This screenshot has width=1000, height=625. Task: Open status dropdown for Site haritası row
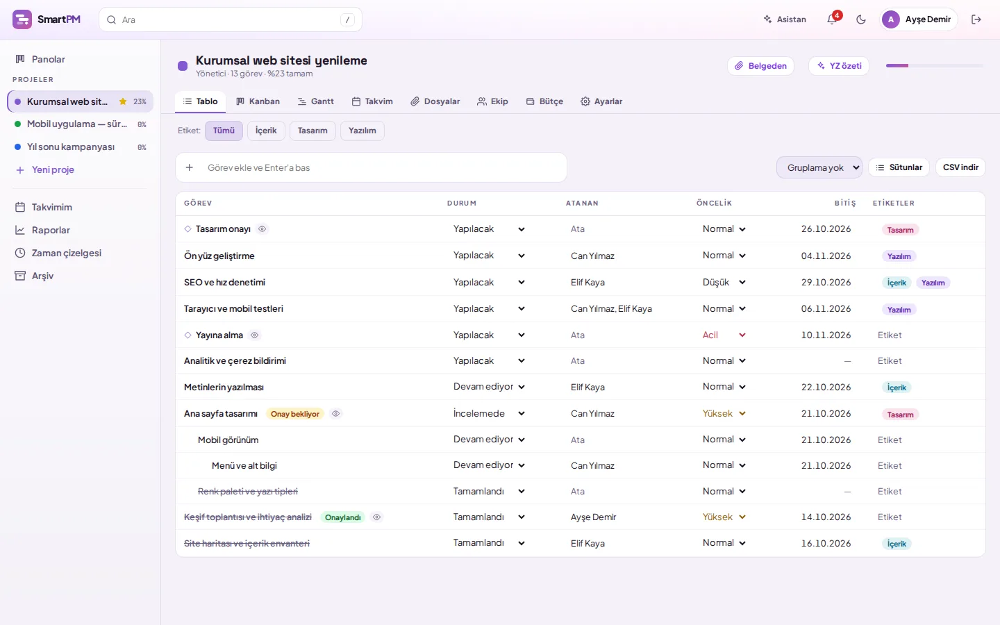click(489, 543)
